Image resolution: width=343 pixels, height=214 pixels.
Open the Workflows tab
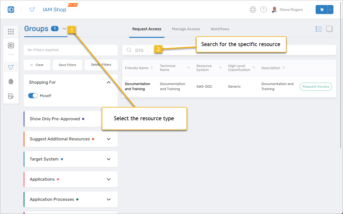pos(220,29)
